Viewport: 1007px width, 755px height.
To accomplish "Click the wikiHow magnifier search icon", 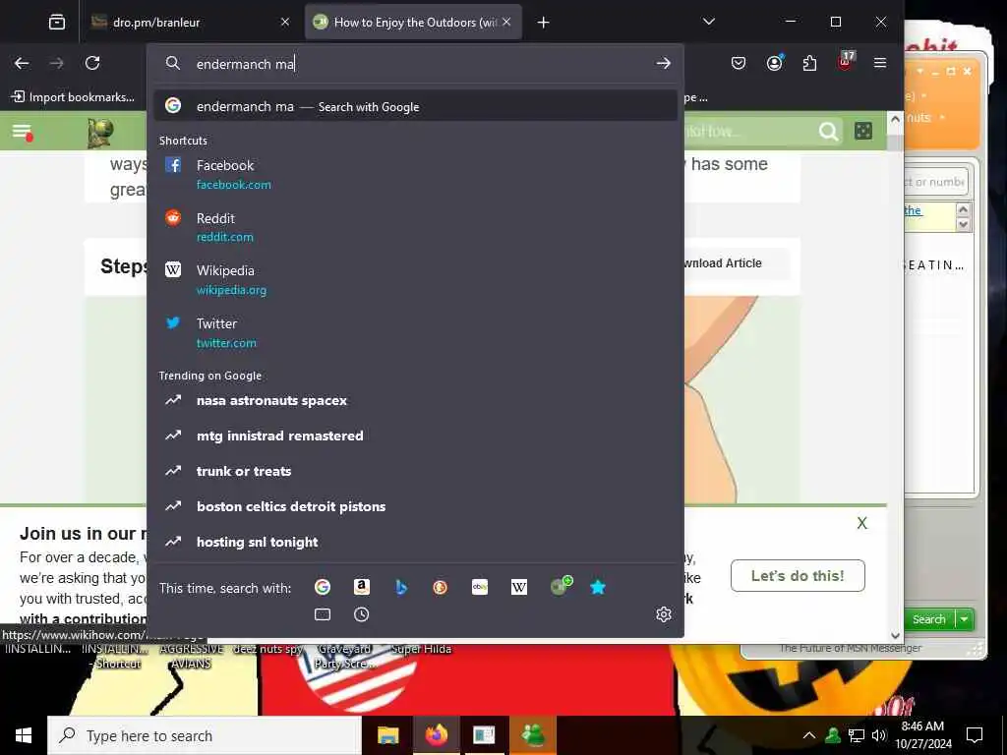I will point(828,132).
